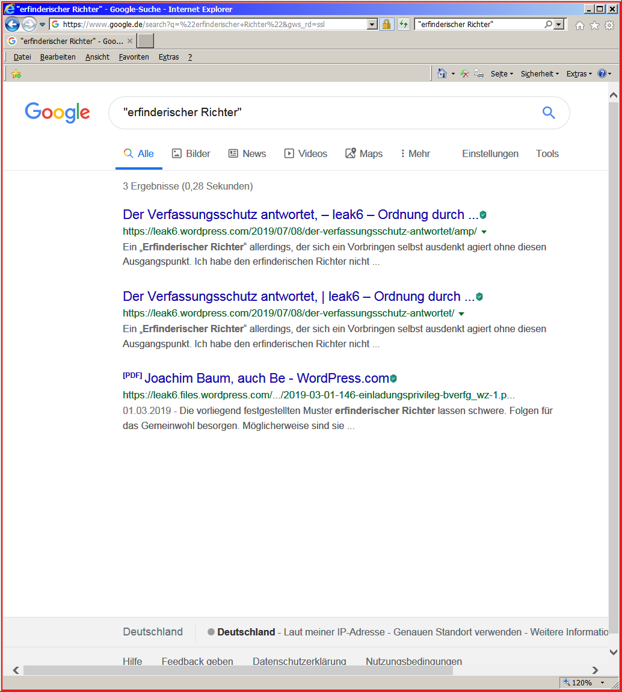622x692 pixels.
Task: Open the Favoriten menu
Action: (x=134, y=57)
